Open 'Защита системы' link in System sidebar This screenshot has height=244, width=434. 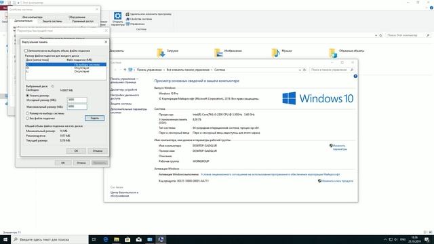(121, 104)
